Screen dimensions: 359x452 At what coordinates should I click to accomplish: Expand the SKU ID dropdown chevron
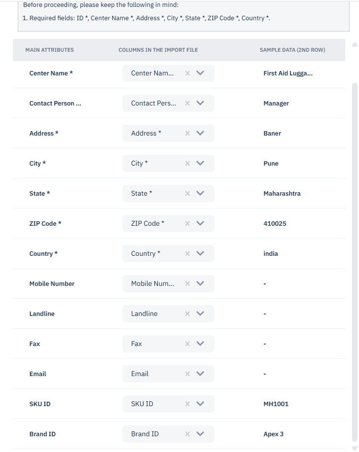(200, 404)
